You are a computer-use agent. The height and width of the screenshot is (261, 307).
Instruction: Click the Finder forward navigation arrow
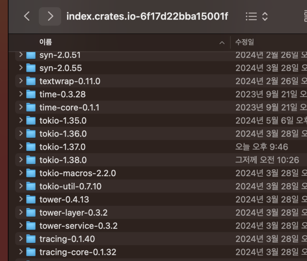click(x=50, y=17)
